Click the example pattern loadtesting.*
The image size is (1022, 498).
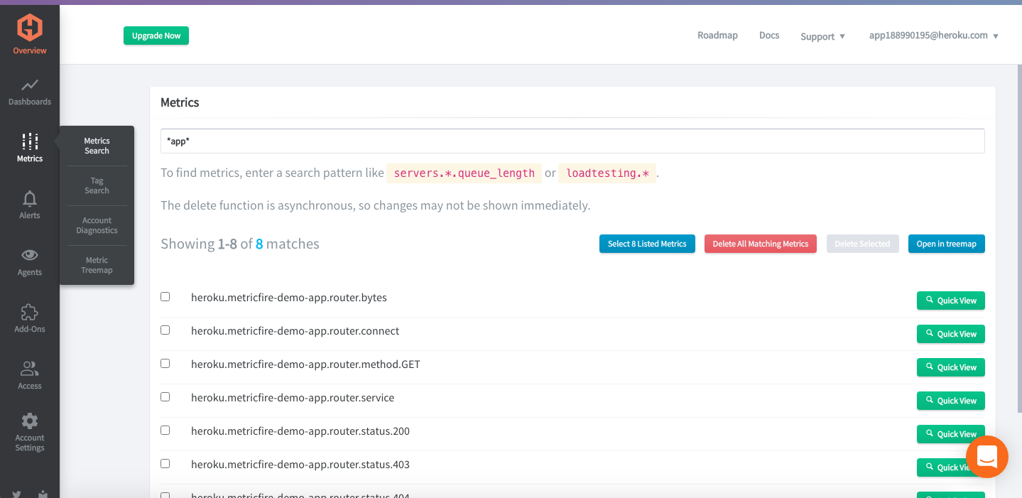pos(607,173)
